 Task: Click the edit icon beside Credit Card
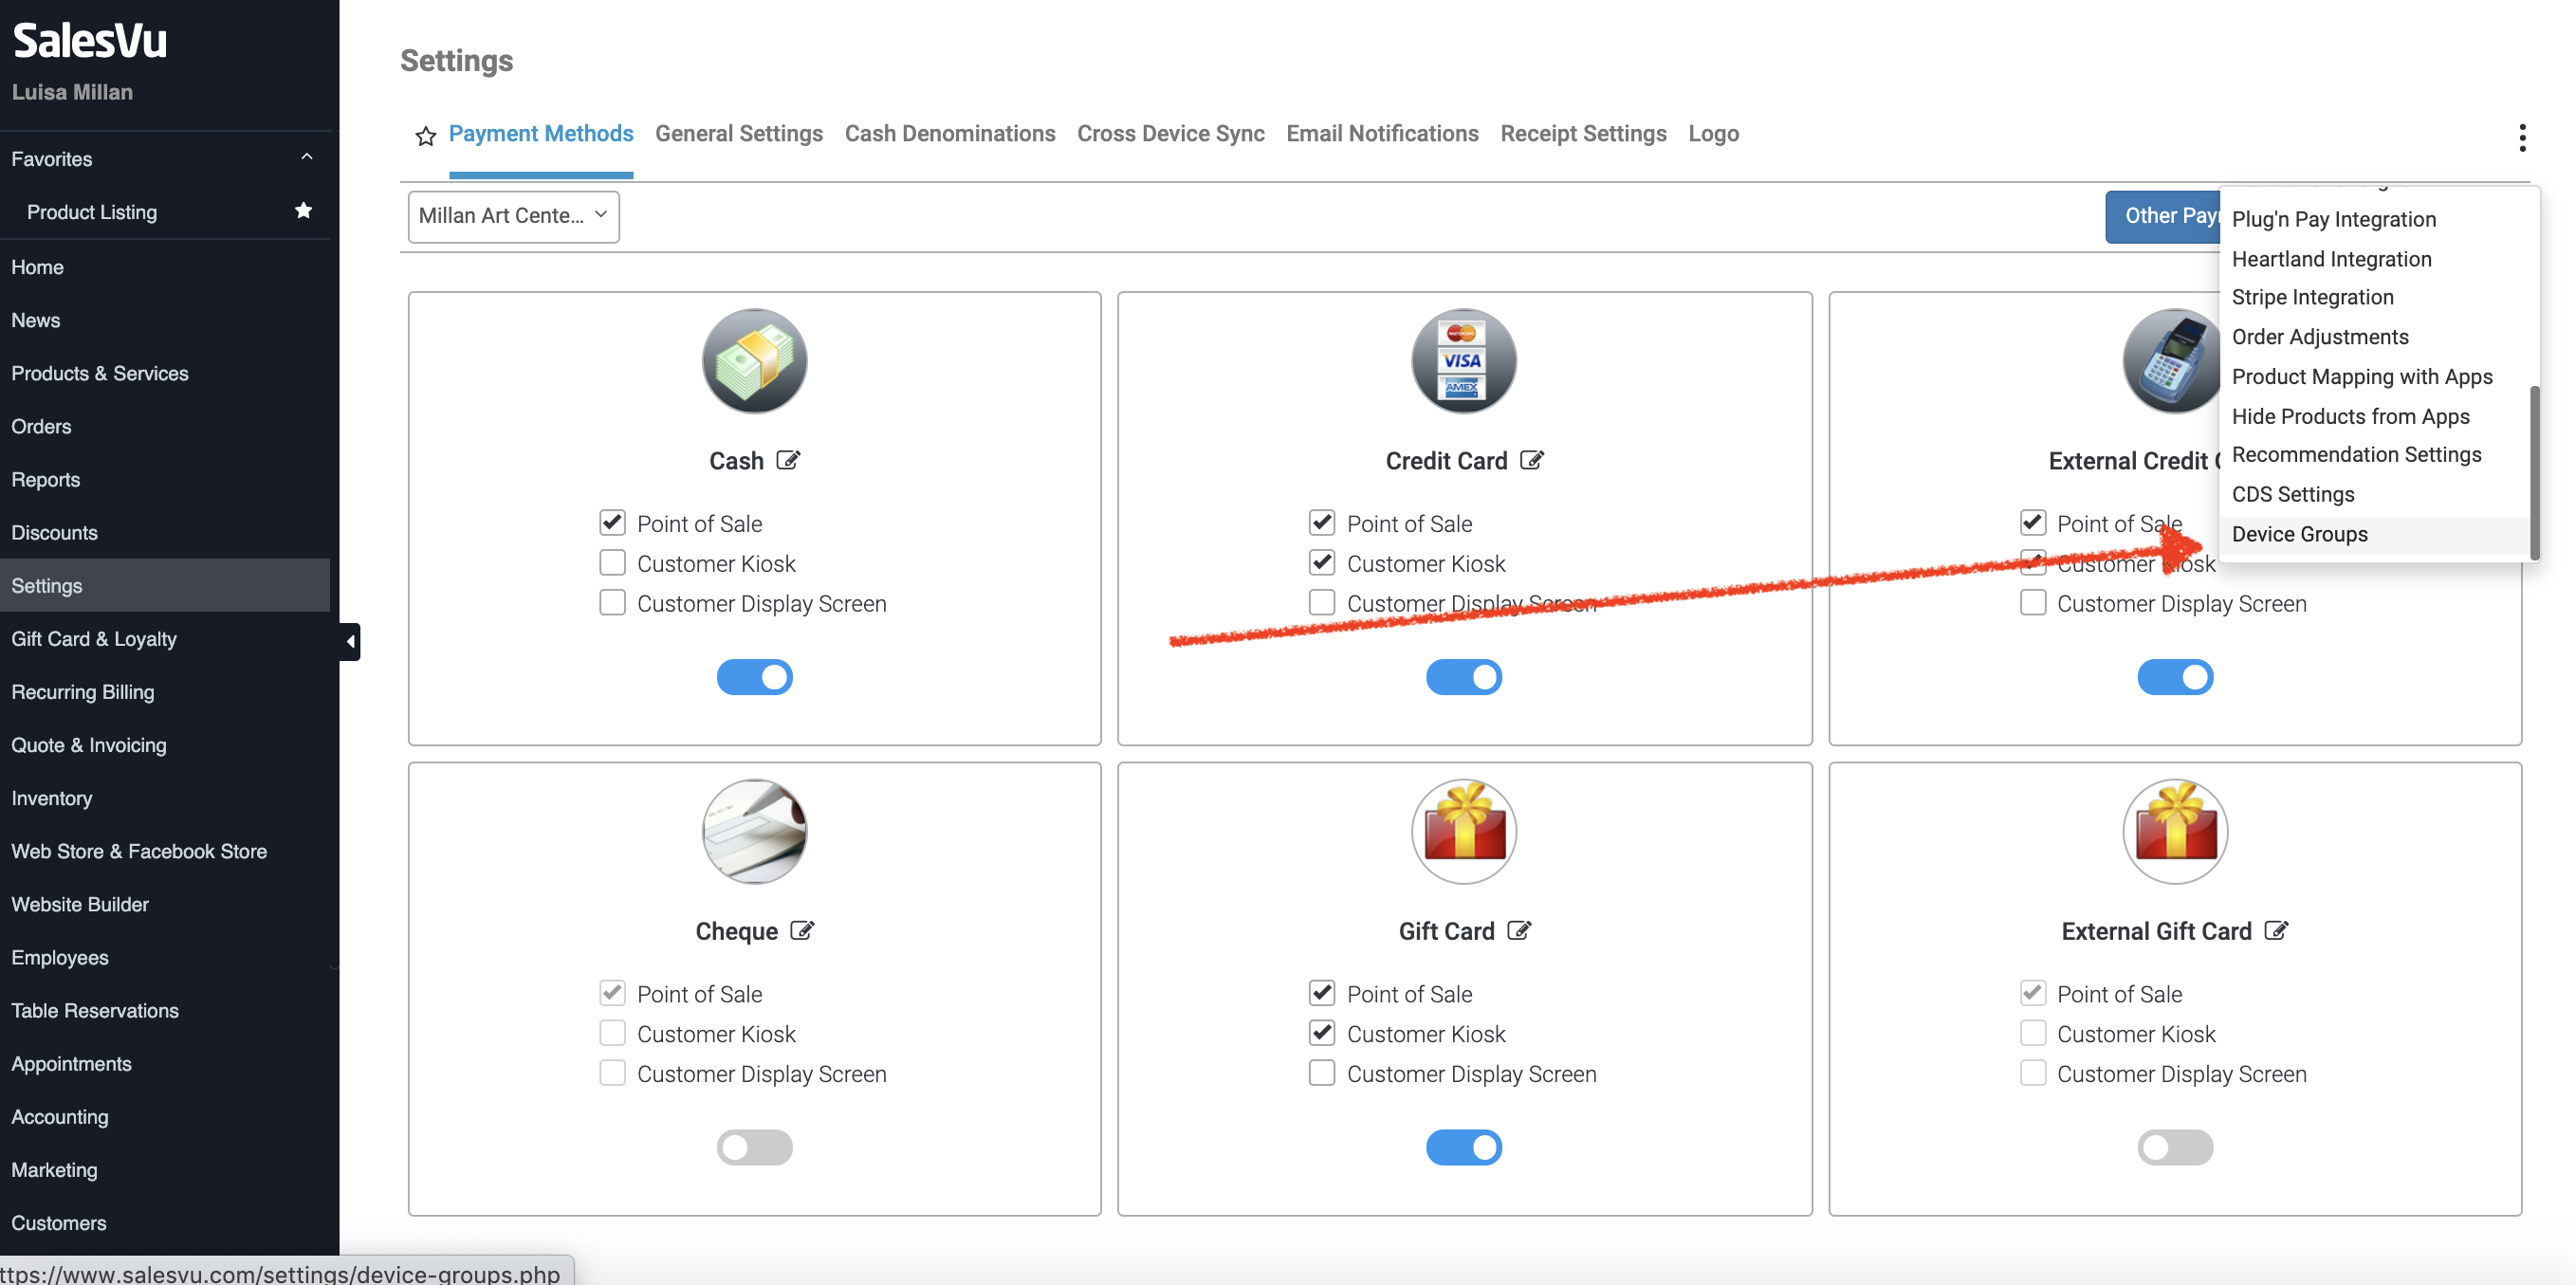[x=1531, y=460]
